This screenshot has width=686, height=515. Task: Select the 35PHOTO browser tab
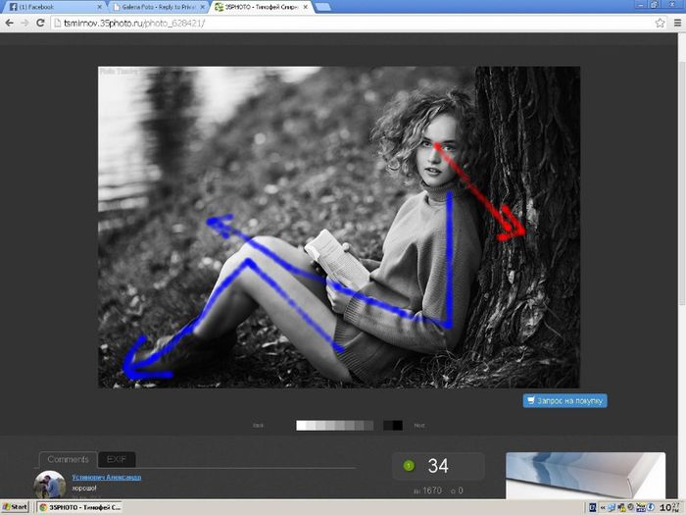pyautogui.click(x=262, y=7)
